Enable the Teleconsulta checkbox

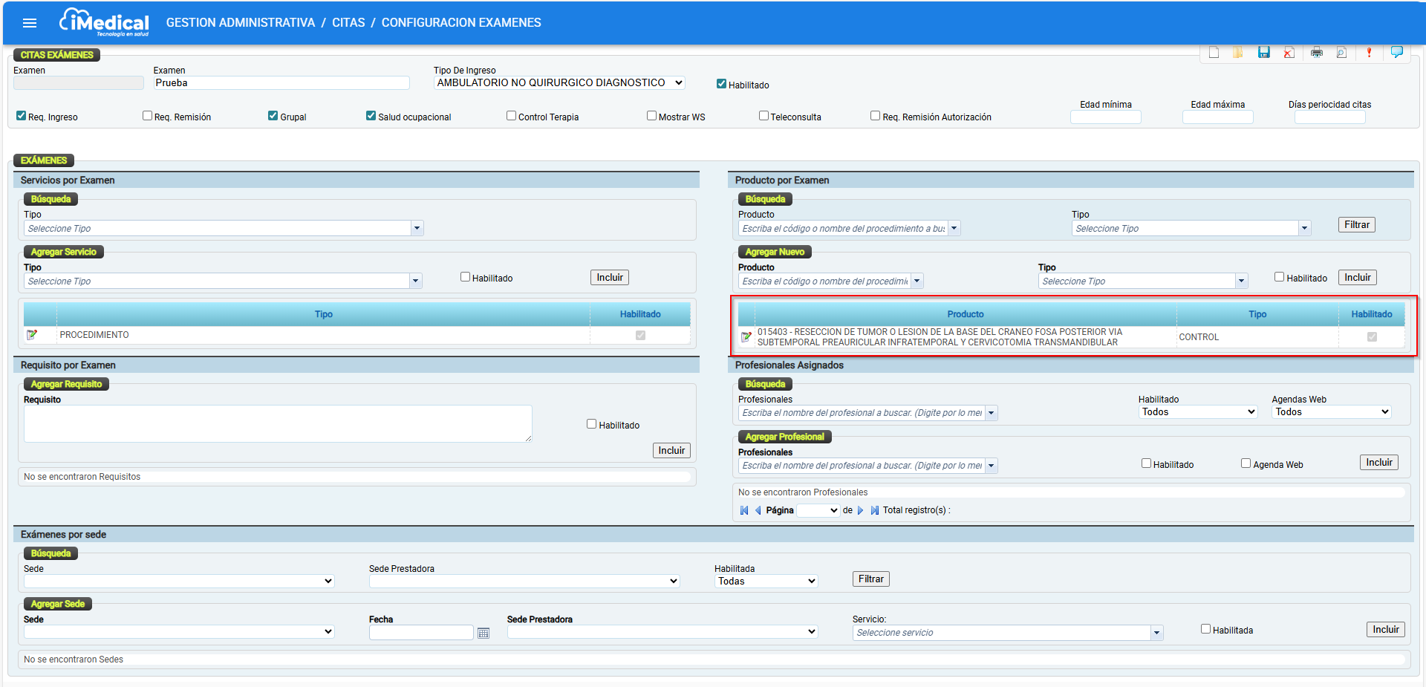(x=764, y=116)
